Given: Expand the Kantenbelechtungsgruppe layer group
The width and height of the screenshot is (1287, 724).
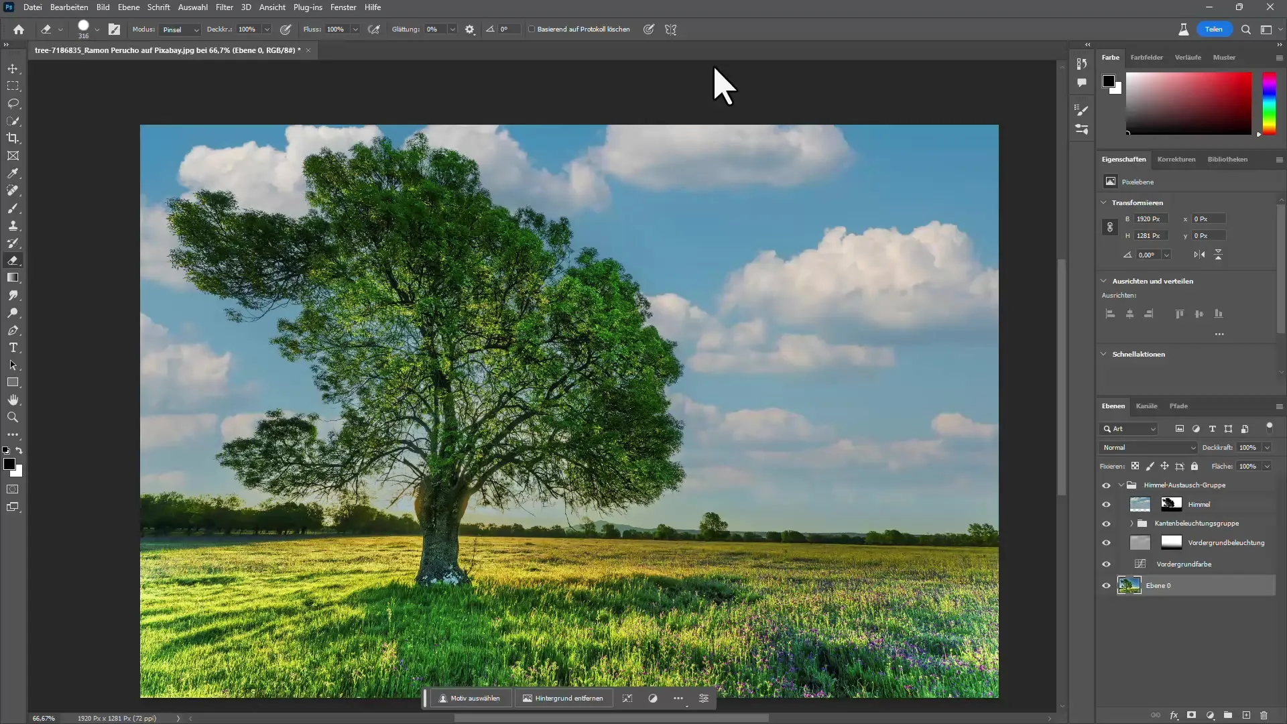Looking at the screenshot, I should point(1131,522).
